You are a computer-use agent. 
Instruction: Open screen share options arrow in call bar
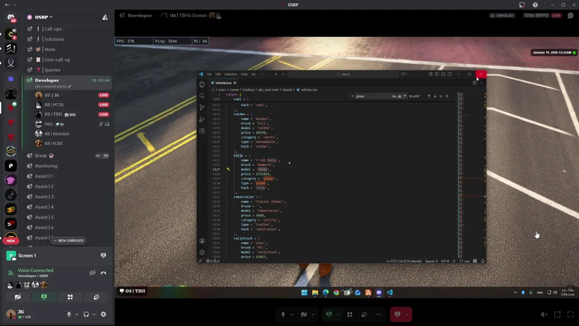click(x=338, y=314)
